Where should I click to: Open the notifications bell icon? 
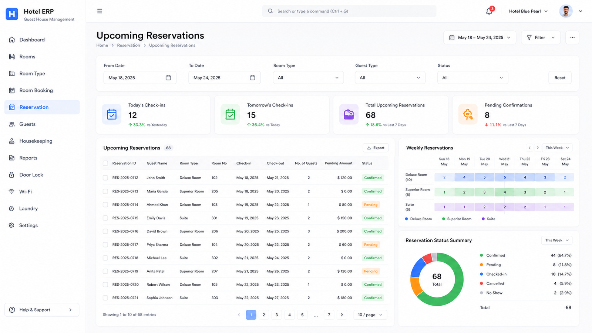(489, 11)
